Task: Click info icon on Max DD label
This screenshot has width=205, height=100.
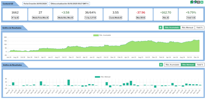Action: coord(144,18)
